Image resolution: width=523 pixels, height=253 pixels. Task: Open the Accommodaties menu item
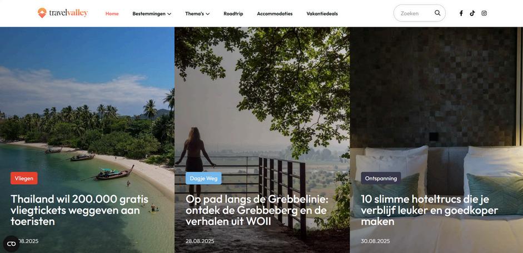click(275, 14)
